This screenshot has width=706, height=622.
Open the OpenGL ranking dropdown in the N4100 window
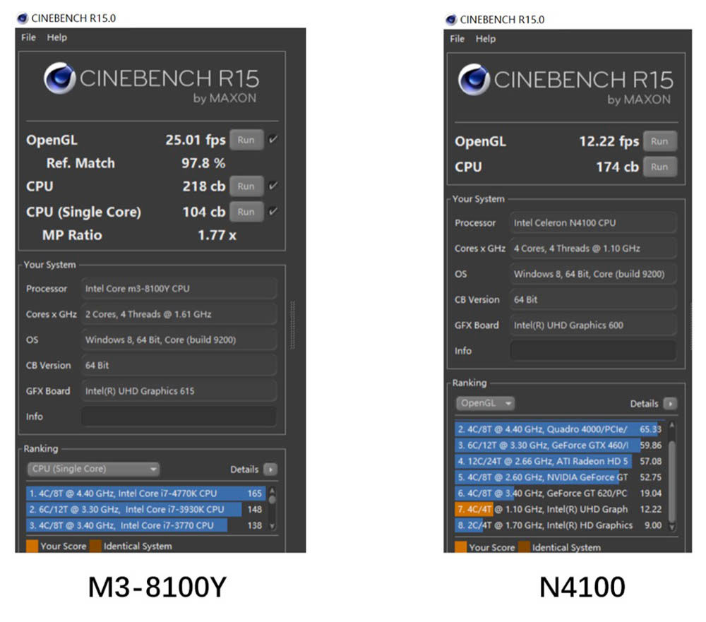click(x=485, y=403)
